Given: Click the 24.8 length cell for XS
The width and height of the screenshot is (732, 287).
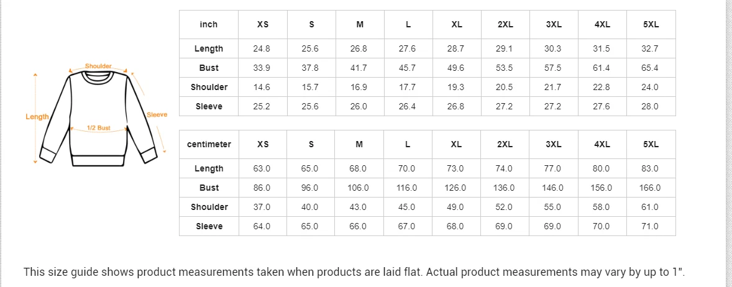Looking at the screenshot, I should click(263, 48).
